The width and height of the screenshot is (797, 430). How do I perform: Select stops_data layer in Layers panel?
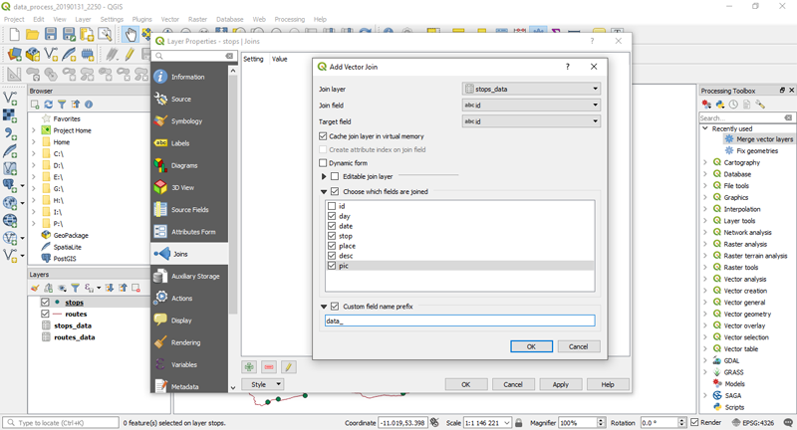click(73, 325)
